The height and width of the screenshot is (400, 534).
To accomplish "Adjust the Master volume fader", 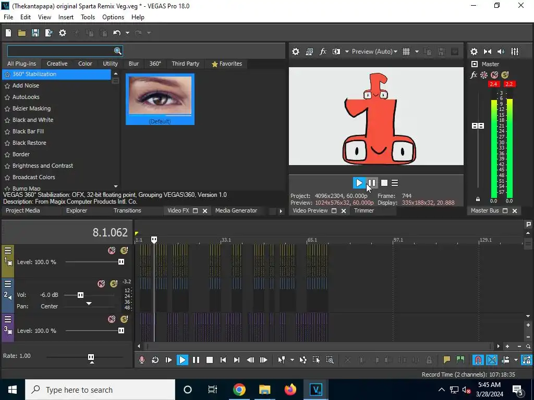I will [478, 126].
